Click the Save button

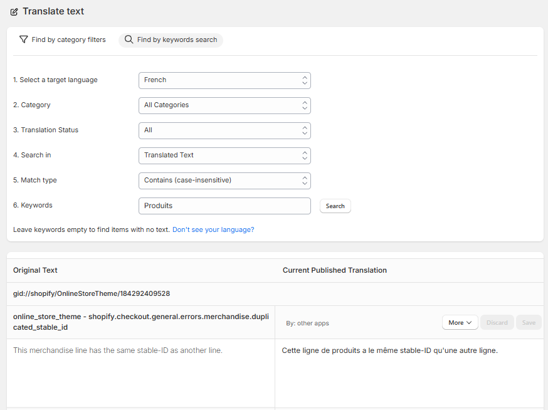(529, 323)
